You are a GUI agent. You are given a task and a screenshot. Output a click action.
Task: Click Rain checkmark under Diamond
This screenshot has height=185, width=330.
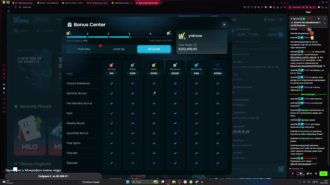click(196, 113)
